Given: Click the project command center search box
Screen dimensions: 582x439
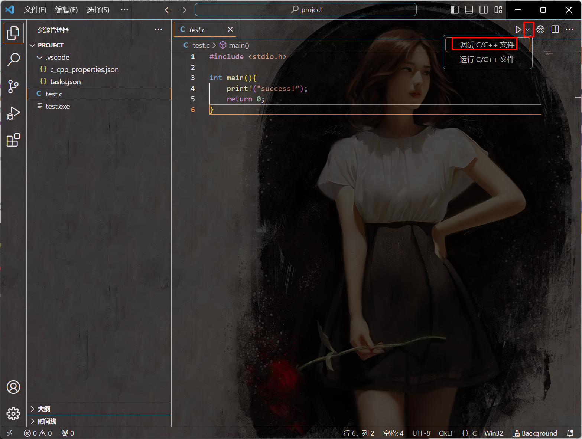Looking at the screenshot, I should coord(306,10).
